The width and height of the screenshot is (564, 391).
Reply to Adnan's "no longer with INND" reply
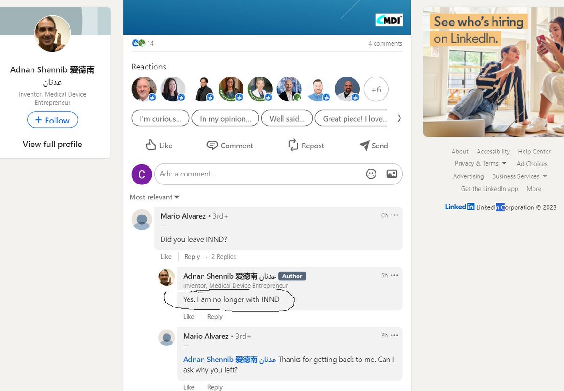pos(215,317)
